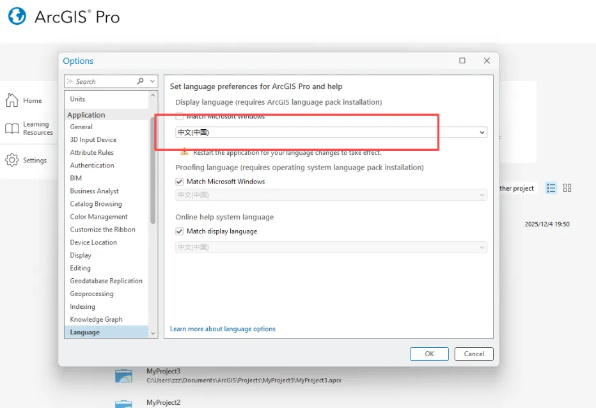Image resolution: width=596 pixels, height=408 pixels.
Task: Click the MyProject3 project icon
Action: click(x=123, y=375)
